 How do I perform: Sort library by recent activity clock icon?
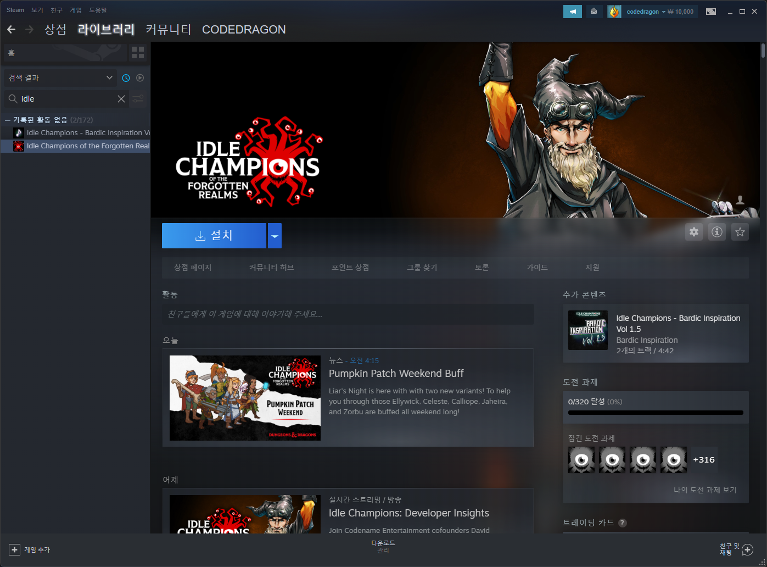click(126, 78)
